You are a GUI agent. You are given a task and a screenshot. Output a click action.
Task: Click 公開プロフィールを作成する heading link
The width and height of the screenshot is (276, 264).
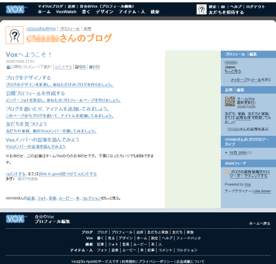click(35, 94)
